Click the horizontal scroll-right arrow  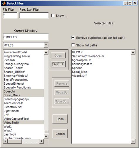tap(42, 141)
